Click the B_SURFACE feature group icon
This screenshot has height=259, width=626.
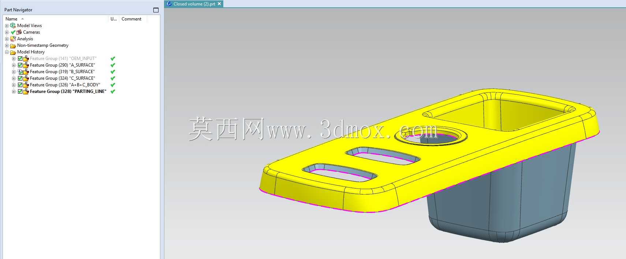coord(26,72)
